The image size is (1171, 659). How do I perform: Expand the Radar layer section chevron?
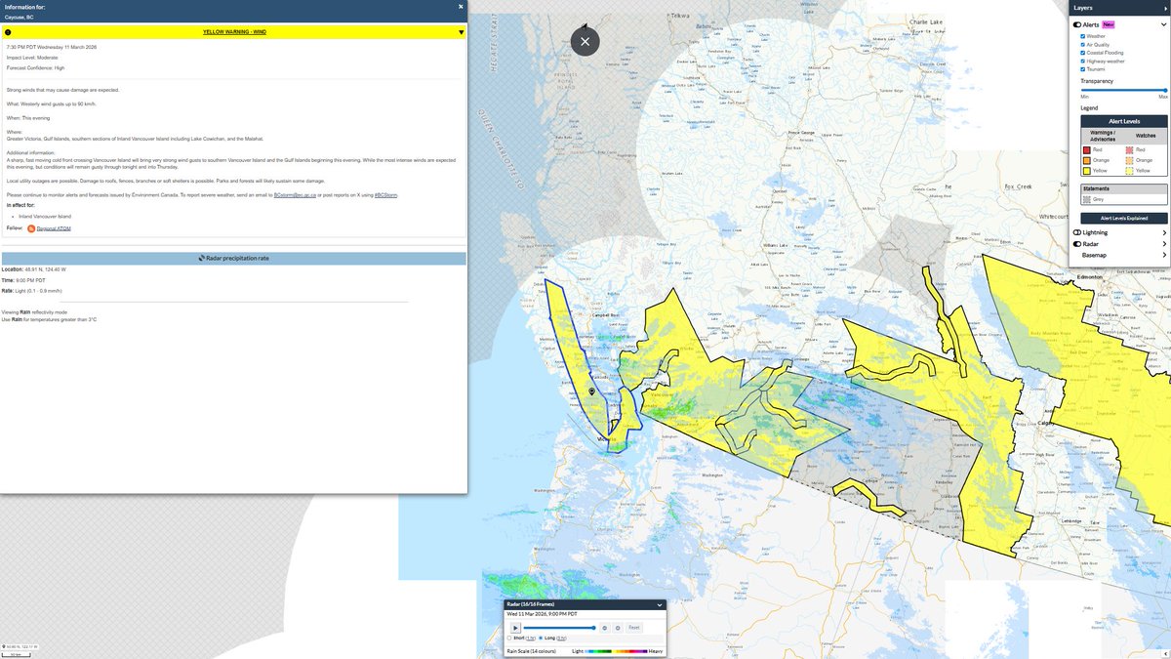(1164, 244)
